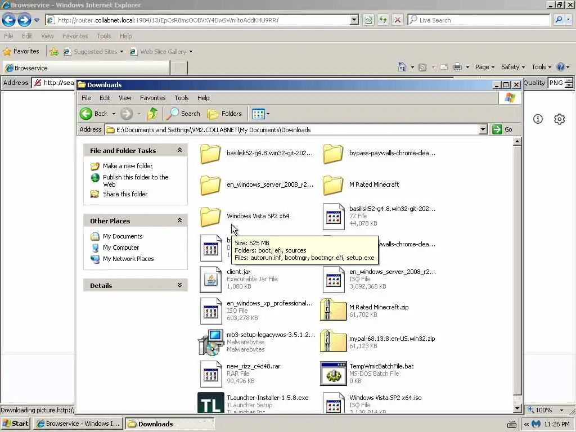Click the Browservice info icon
Screen dimensions: 576x432
pos(538,119)
